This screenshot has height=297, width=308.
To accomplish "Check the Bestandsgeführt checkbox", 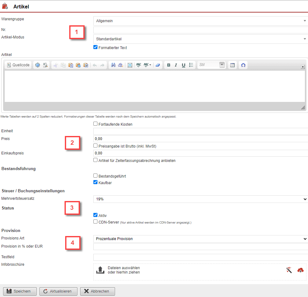I will point(96,176).
